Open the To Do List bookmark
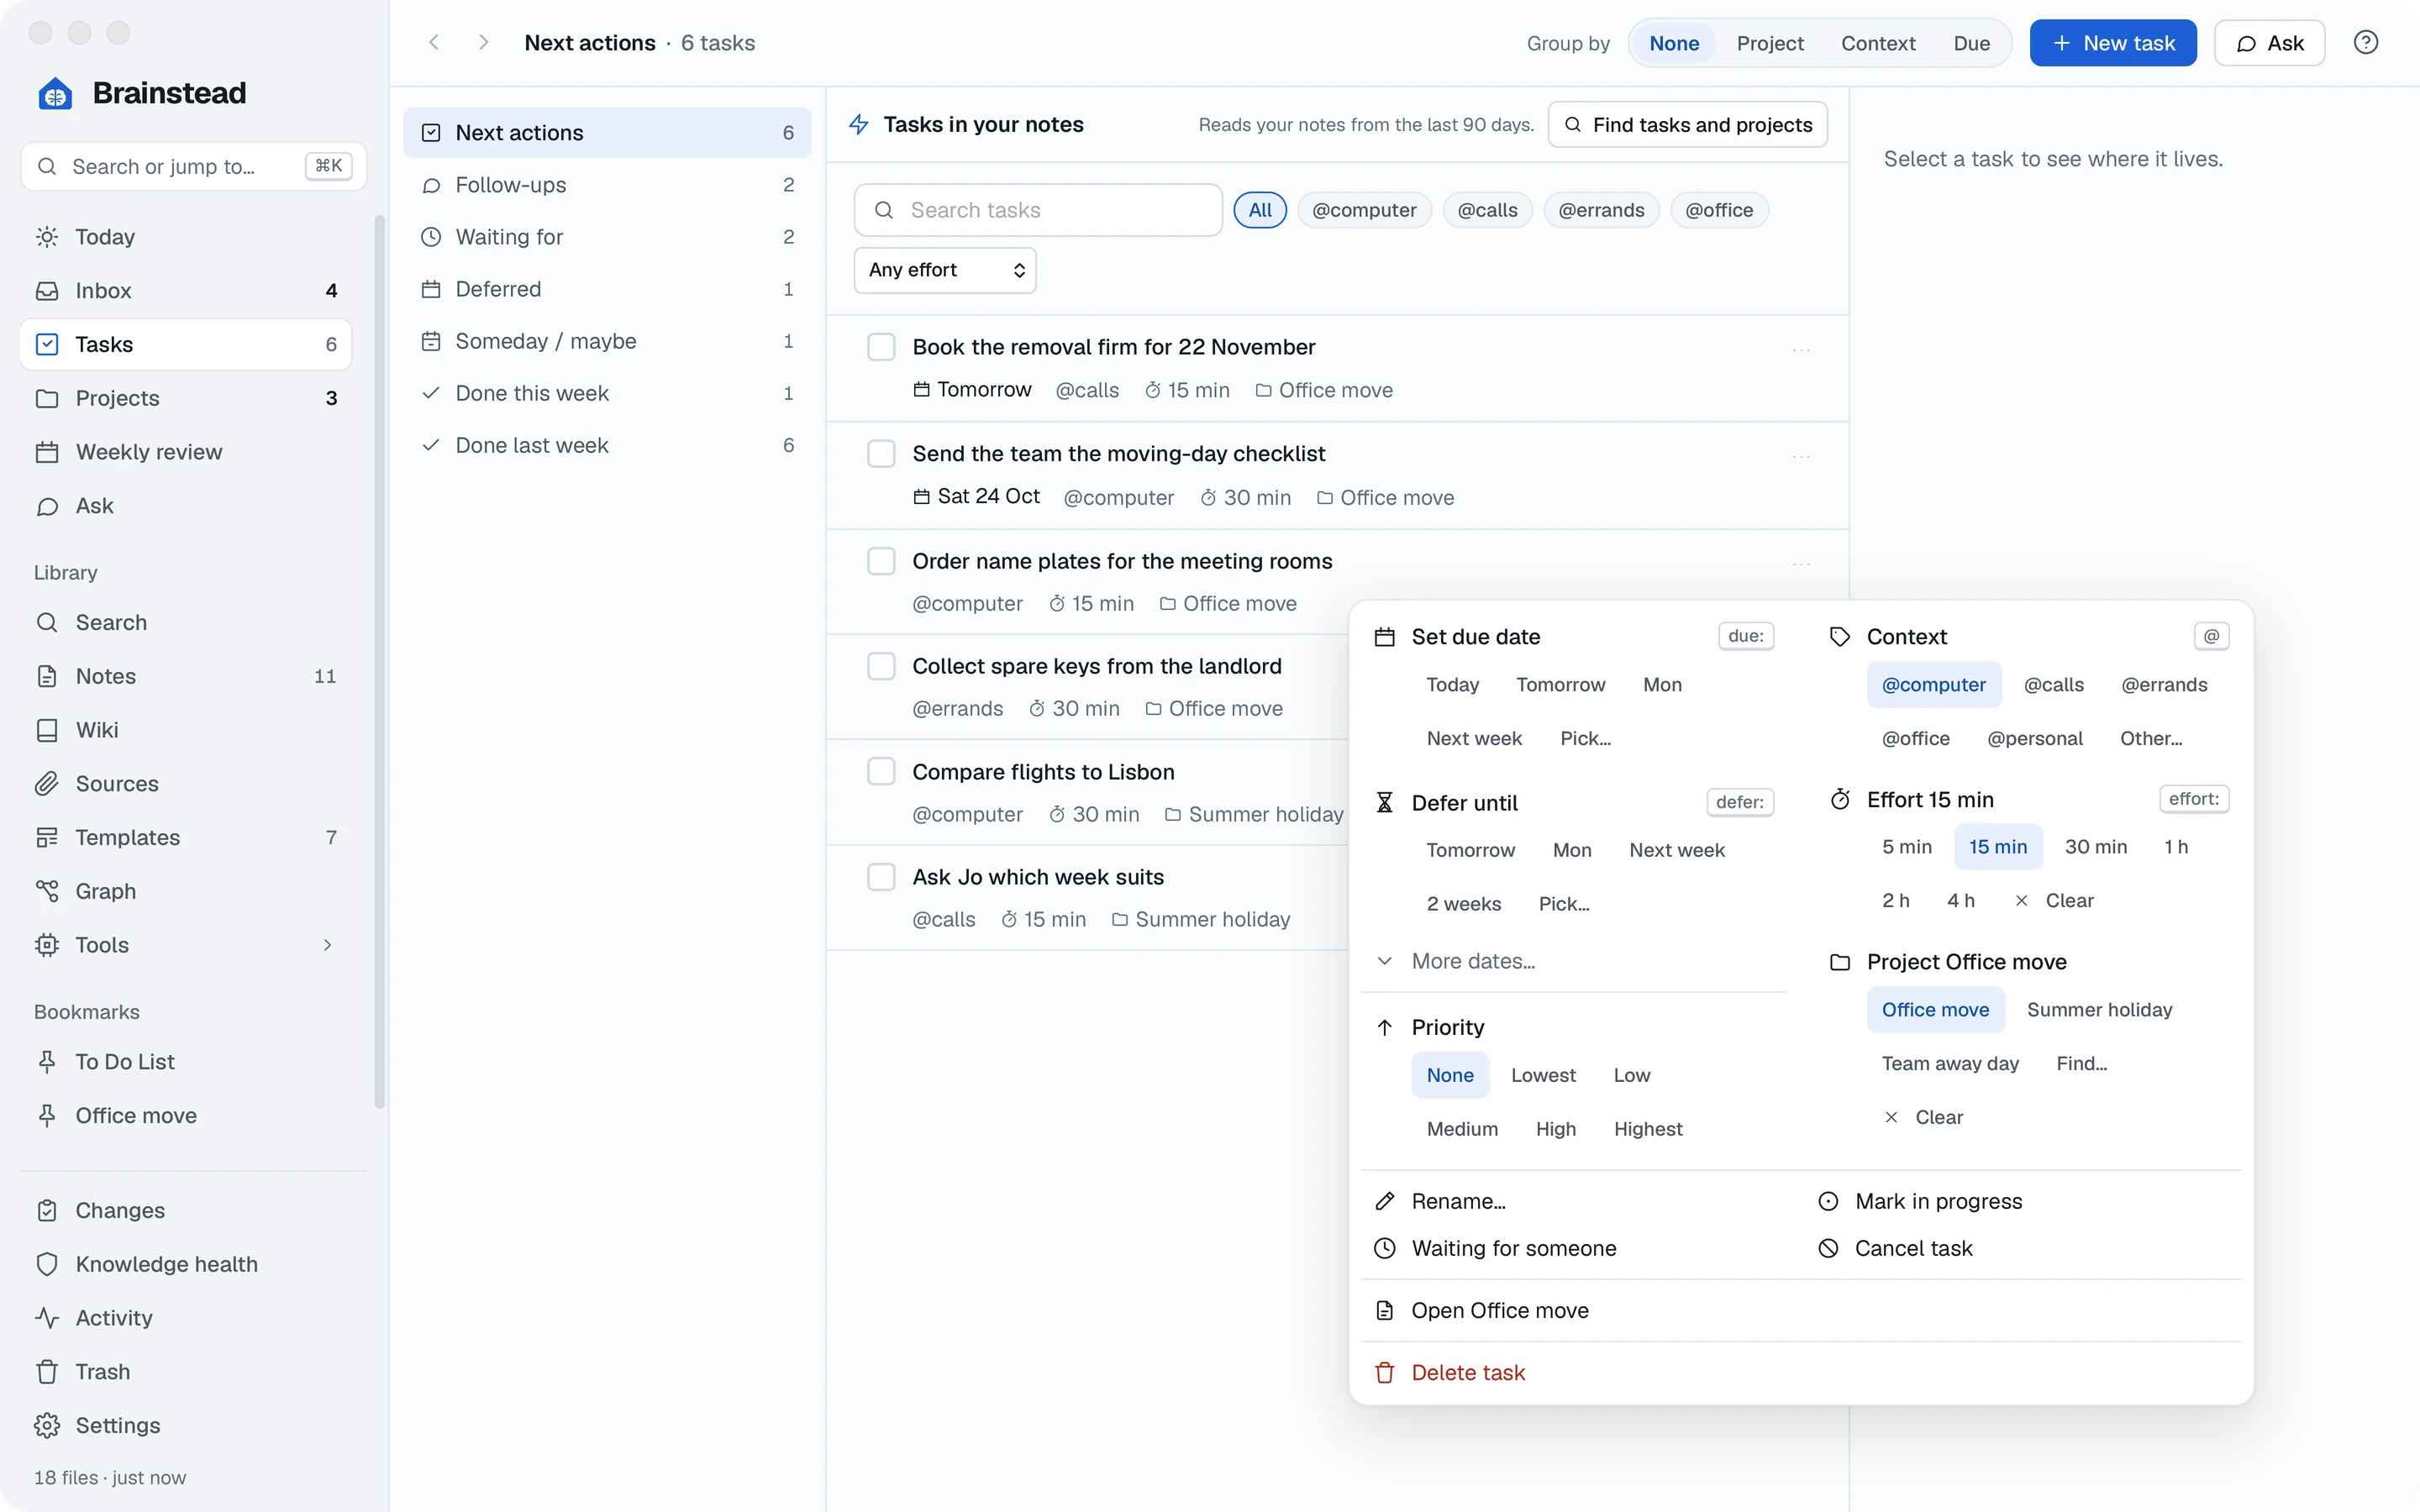The image size is (2420, 1512). click(x=186, y=1062)
